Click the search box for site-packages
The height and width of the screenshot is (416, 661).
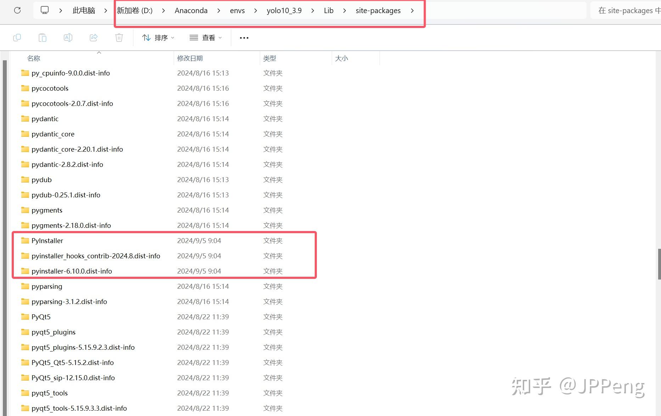(629, 10)
